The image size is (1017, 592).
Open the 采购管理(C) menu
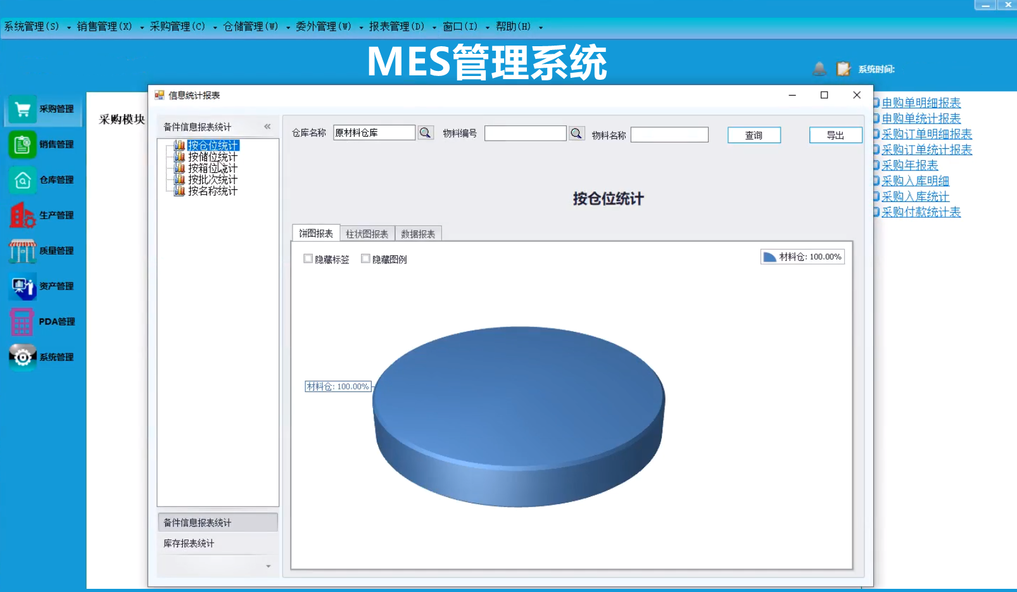177,27
